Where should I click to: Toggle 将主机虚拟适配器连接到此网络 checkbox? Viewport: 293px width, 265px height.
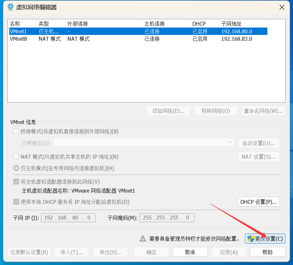[x=16, y=182]
